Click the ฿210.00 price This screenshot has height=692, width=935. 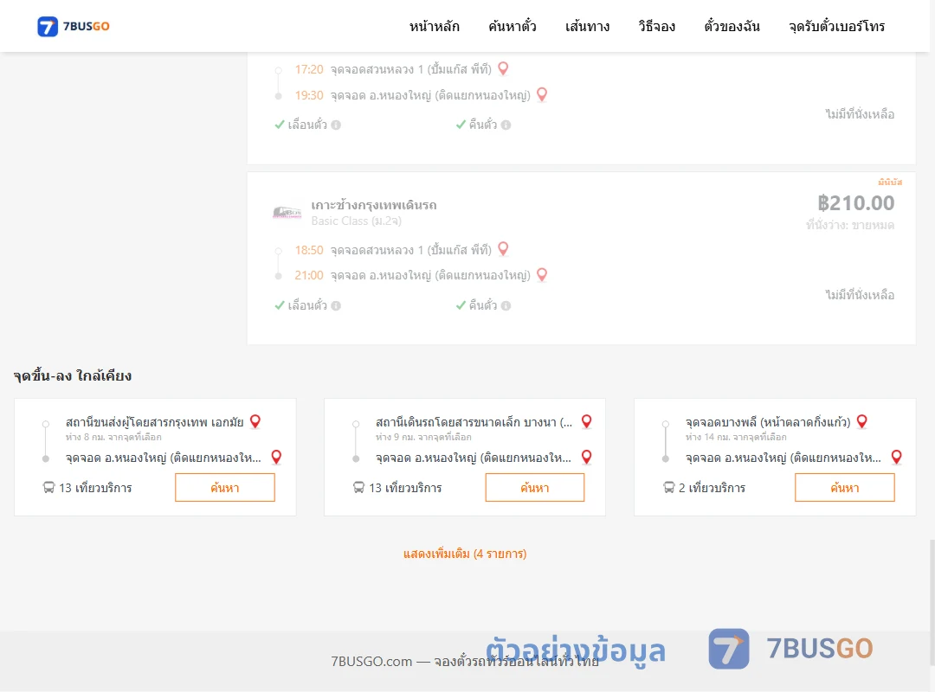855,203
